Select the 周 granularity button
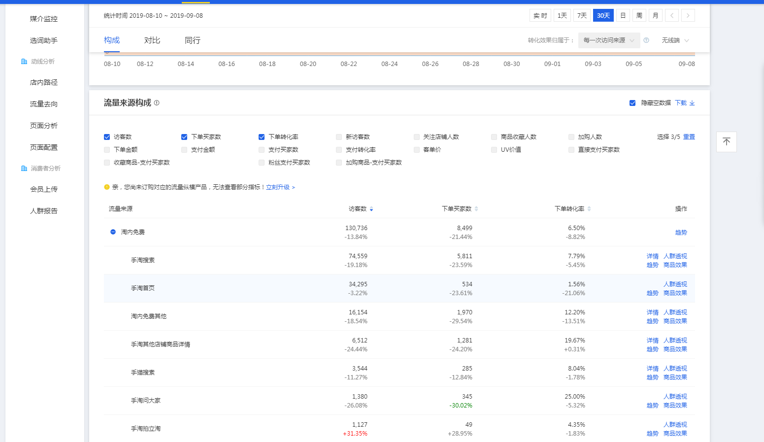The height and width of the screenshot is (442, 764). tap(639, 16)
